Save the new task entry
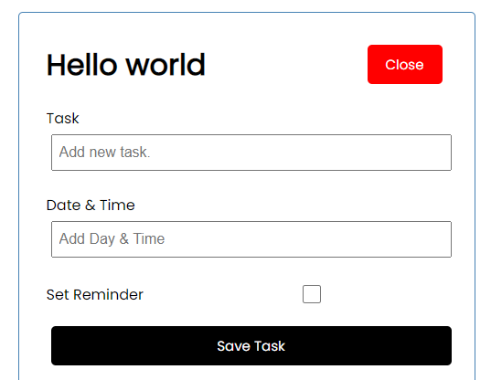The height and width of the screenshot is (380, 491). tap(251, 345)
